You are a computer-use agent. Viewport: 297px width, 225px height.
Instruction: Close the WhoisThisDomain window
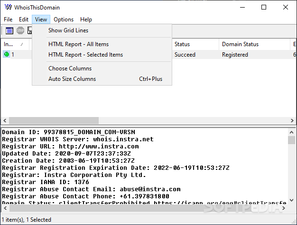pos(286,8)
